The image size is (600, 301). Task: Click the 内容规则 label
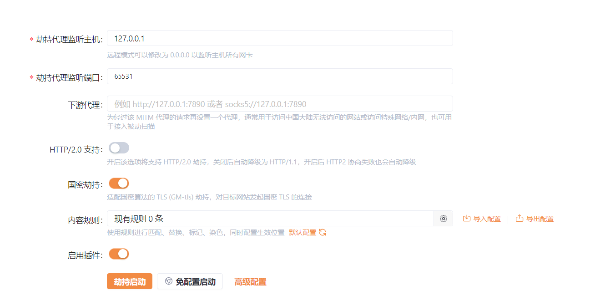coord(85,220)
